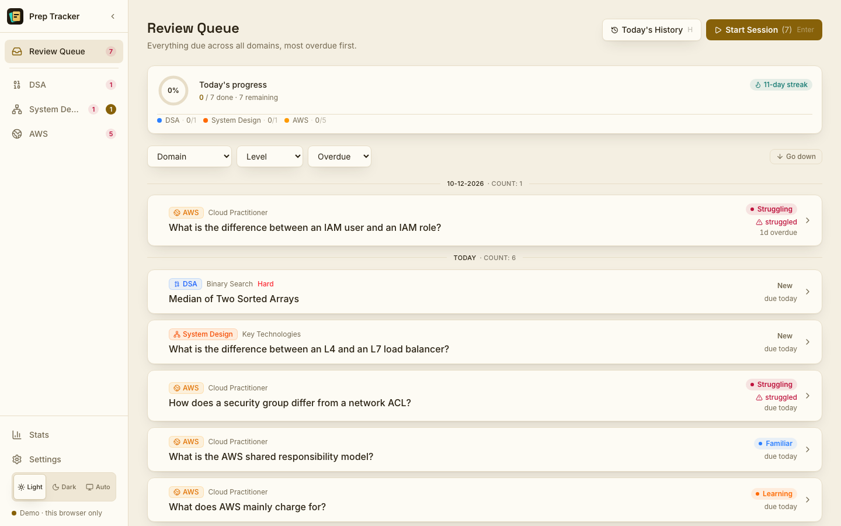Click the flame icon in streak badge

pos(758,85)
